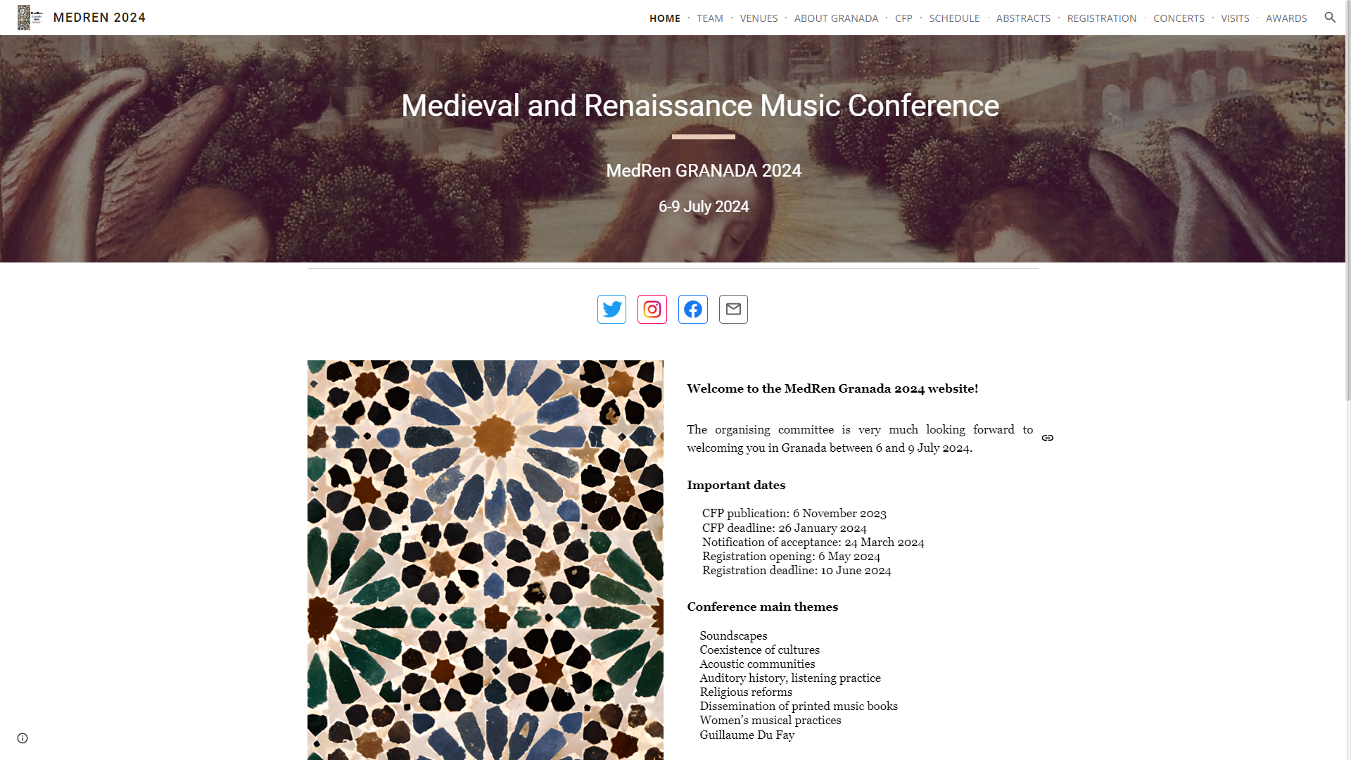1351x760 pixels.
Task: Click the copy heading link icon
Action: (1048, 438)
